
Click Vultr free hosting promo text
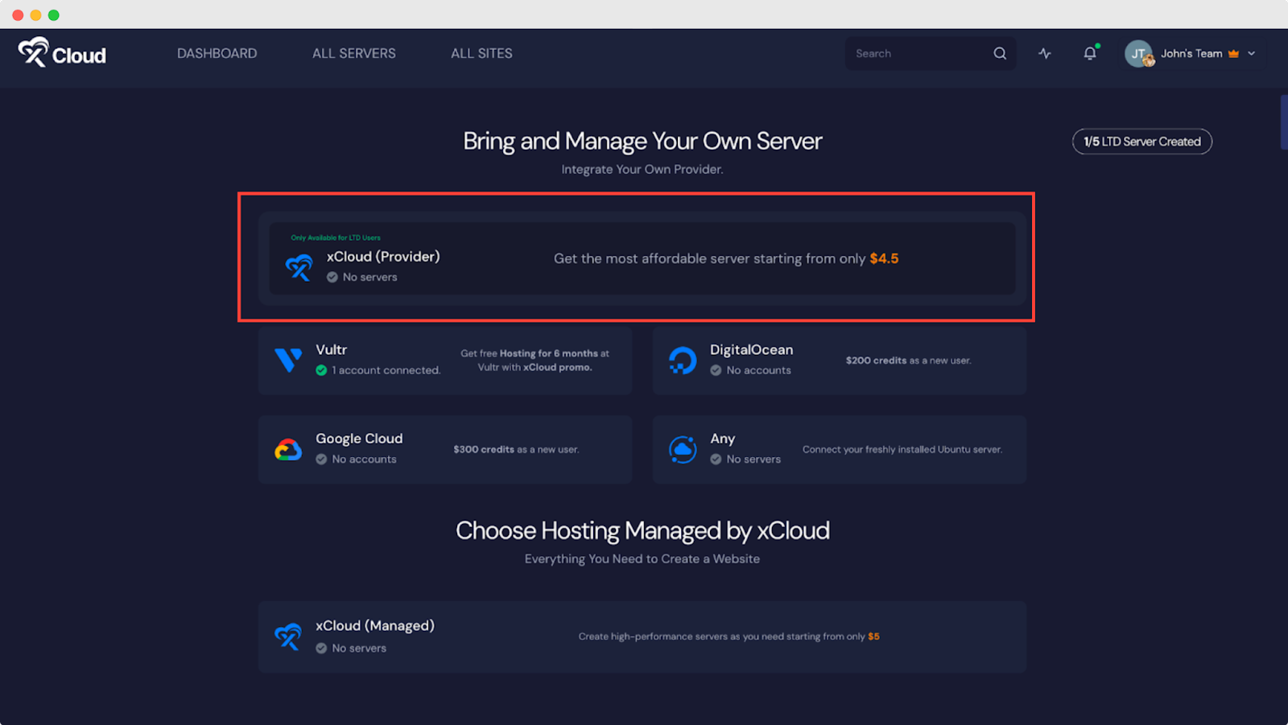tap(535, 360)
